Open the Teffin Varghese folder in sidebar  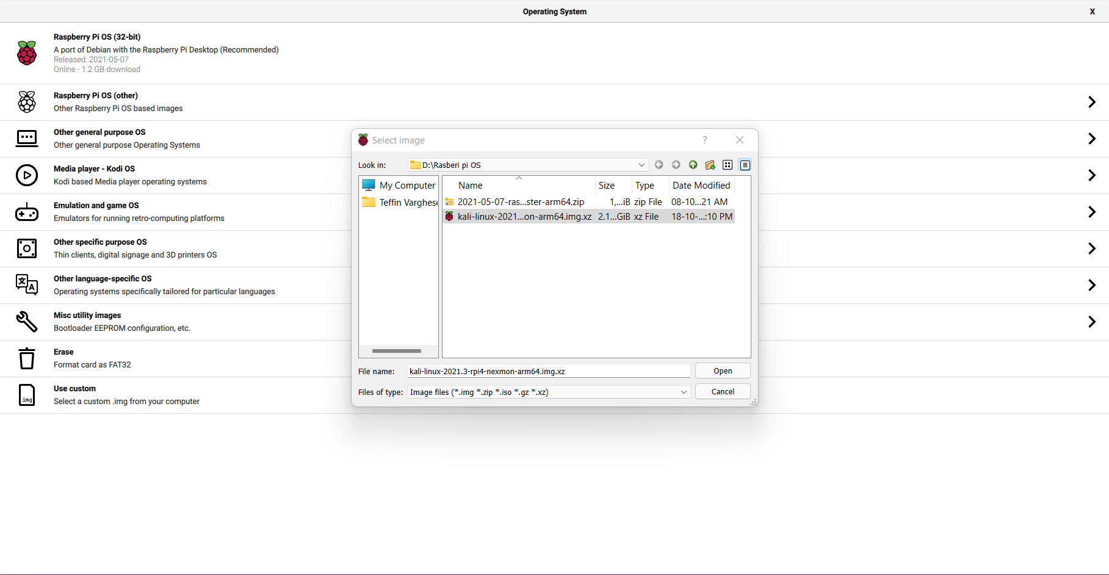click(400, 202)
